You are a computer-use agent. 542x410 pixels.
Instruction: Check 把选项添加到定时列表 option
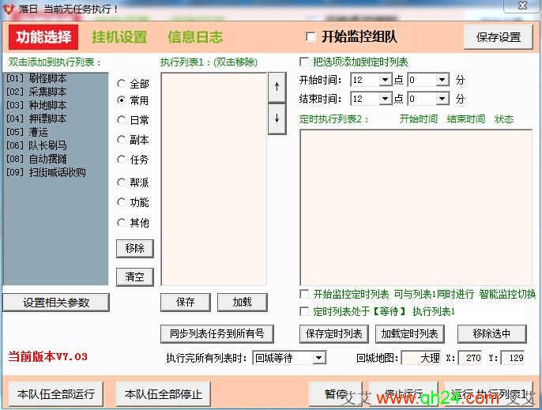304,62
